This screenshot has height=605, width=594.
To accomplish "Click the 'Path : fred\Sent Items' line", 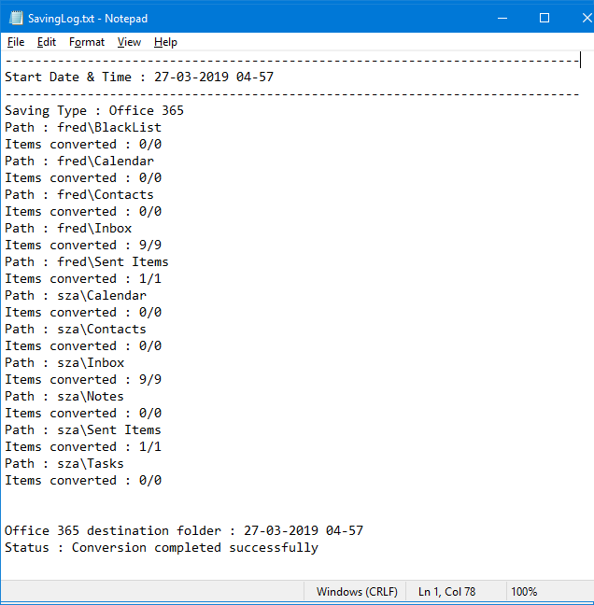I will pos(87,261).
